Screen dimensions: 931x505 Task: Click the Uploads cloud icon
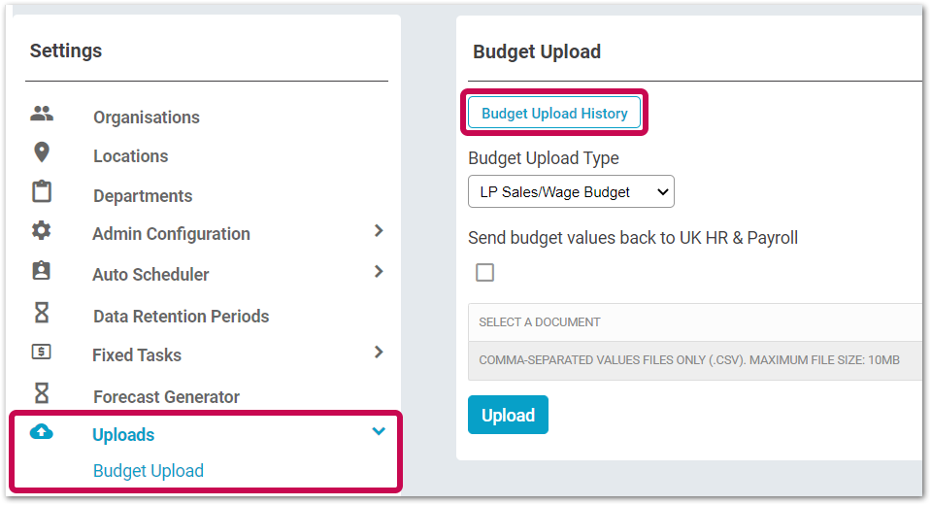(42, 432)
